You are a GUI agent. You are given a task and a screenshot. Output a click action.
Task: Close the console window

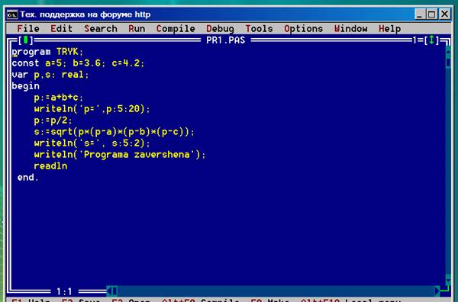(444, 14)
